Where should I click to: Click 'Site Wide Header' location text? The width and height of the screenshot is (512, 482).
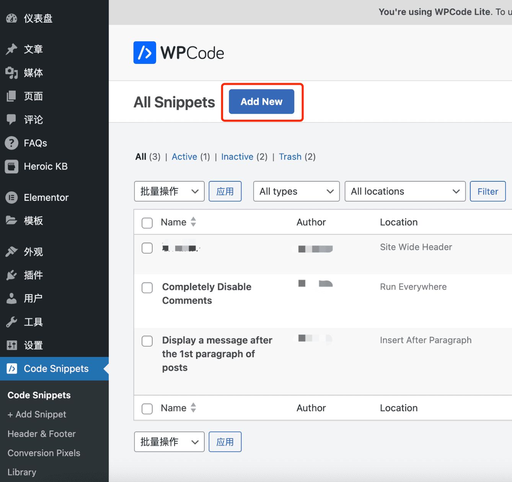(x=416, y=247)
